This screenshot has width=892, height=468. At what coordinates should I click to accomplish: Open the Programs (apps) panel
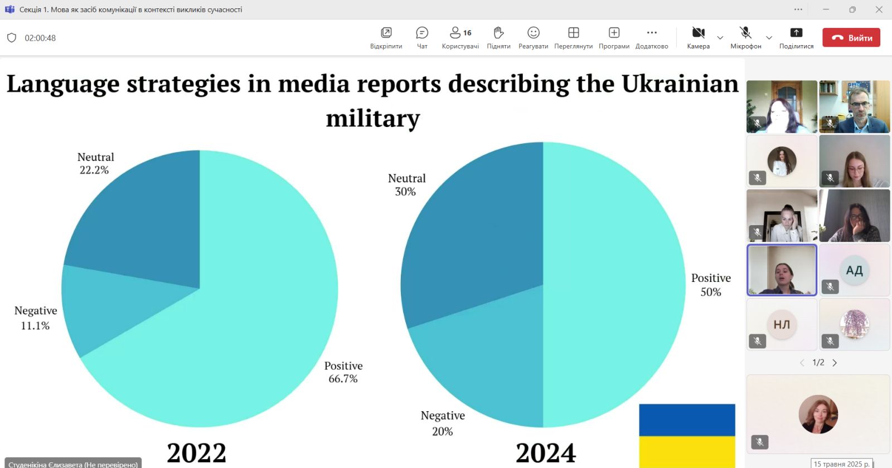coord(614,37)
